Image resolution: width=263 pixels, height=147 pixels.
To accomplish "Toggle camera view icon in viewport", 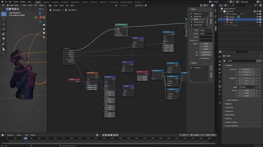I will (44, 33).
